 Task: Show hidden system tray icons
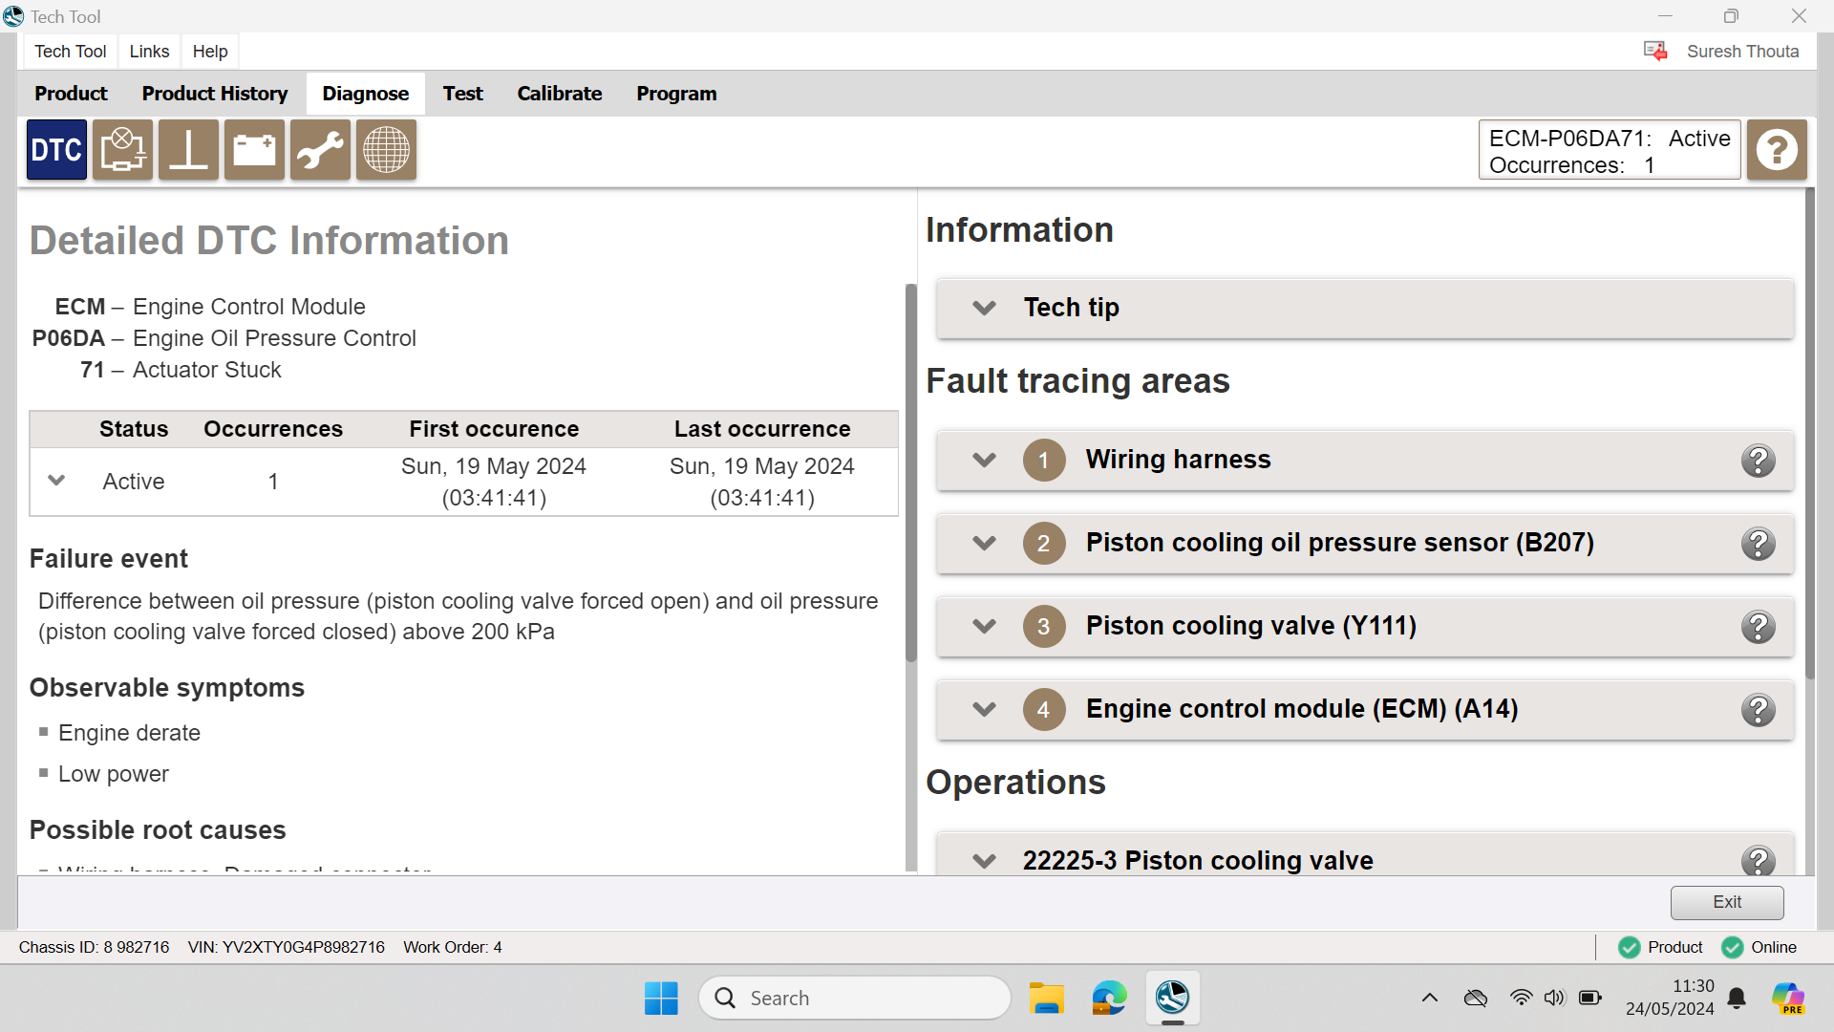coord(1429,998)
